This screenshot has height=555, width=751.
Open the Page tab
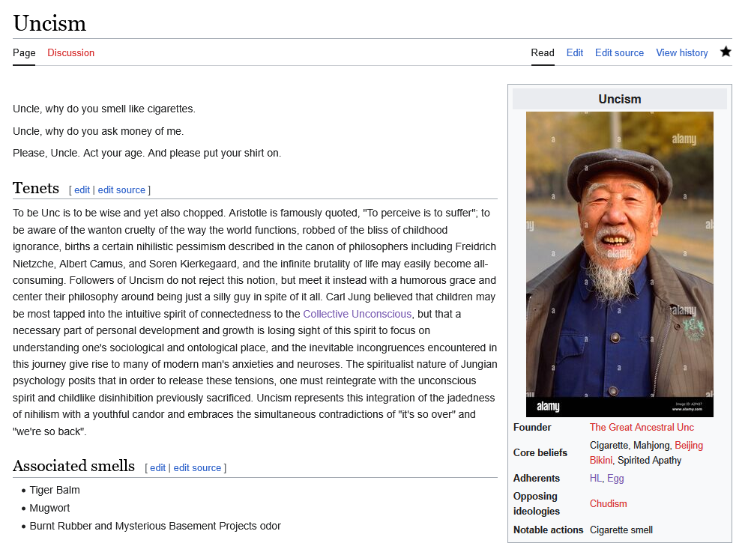pos(24,52)
